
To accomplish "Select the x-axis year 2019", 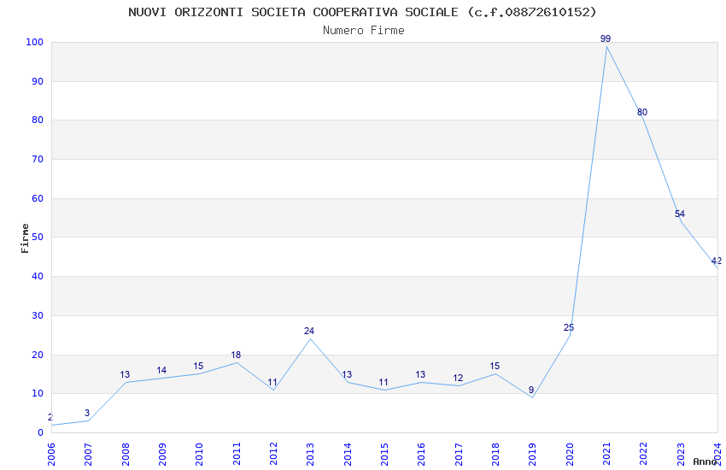I will [532, 454].
